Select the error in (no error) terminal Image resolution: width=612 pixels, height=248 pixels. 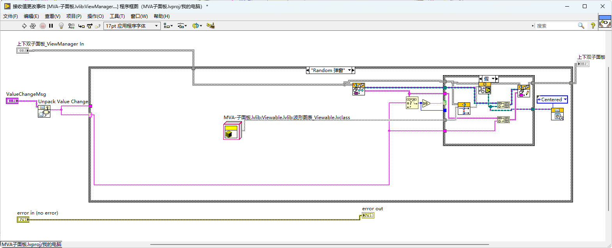(23, 220)
